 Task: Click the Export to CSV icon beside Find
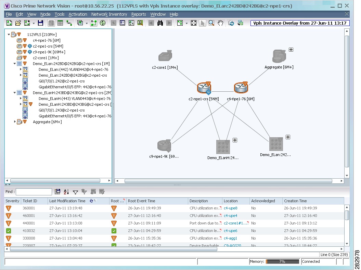(57, 192)
